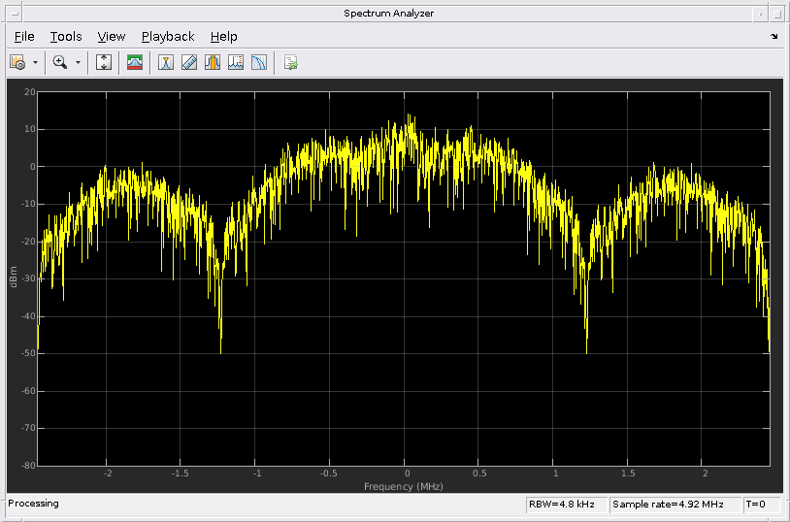The width and height of the screenshot is (790, 522).
Task: Click the Generate Script toolbar icon
Action: (290, 62)
